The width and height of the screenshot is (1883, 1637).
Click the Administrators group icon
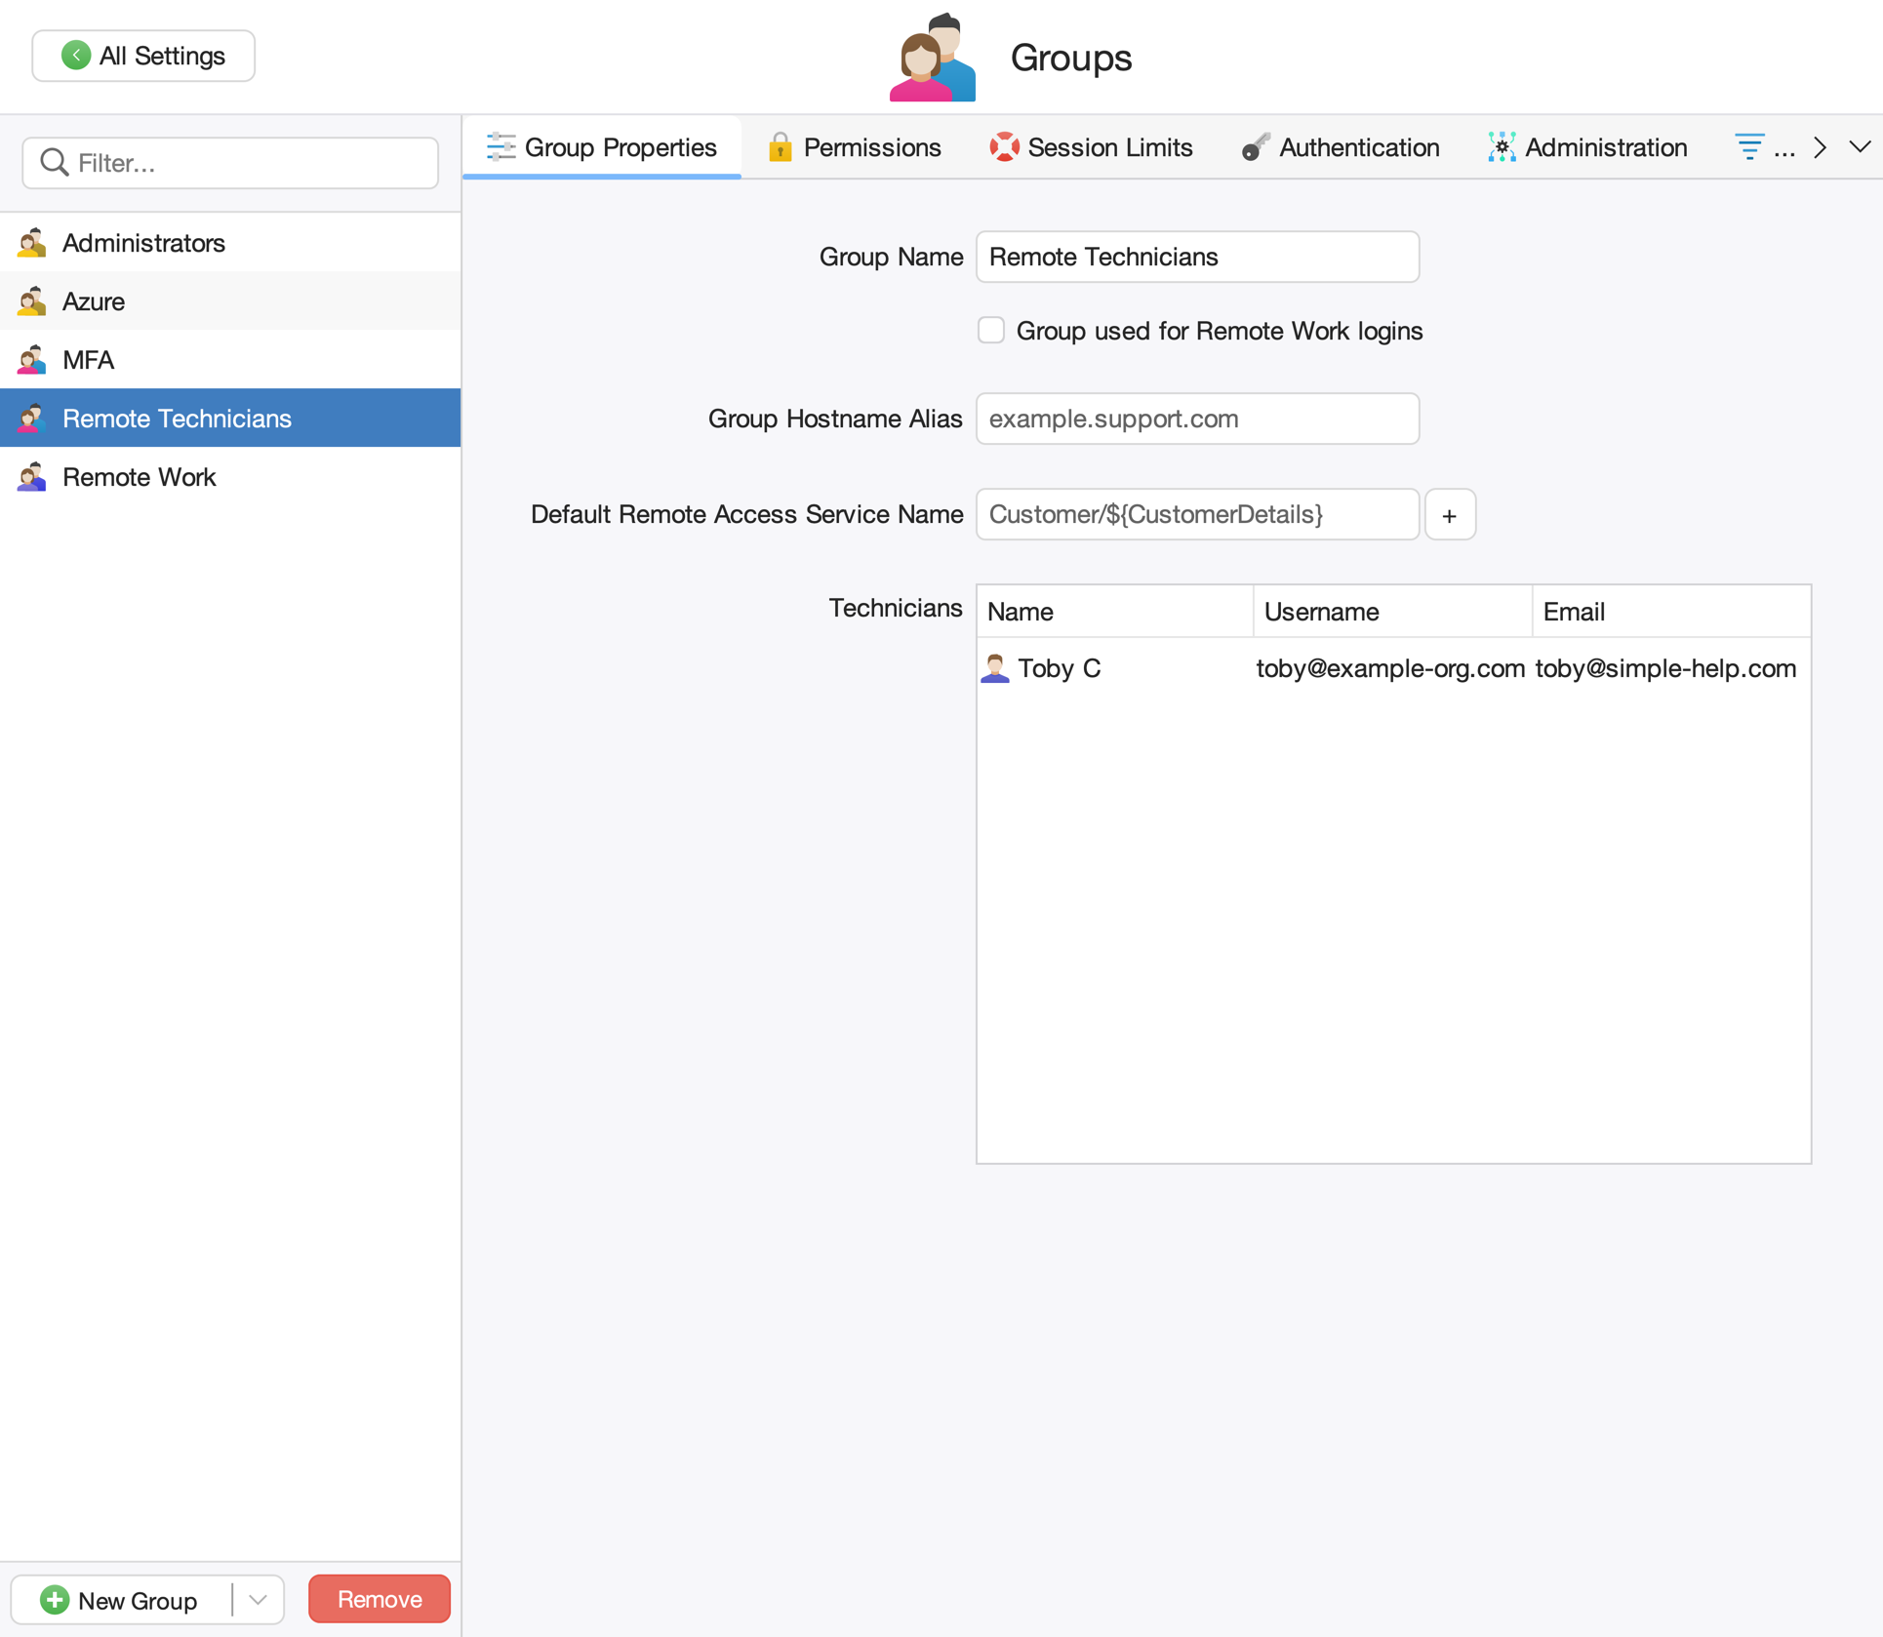coord(32,243)
